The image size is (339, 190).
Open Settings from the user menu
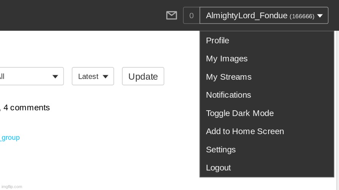point(221,150)
